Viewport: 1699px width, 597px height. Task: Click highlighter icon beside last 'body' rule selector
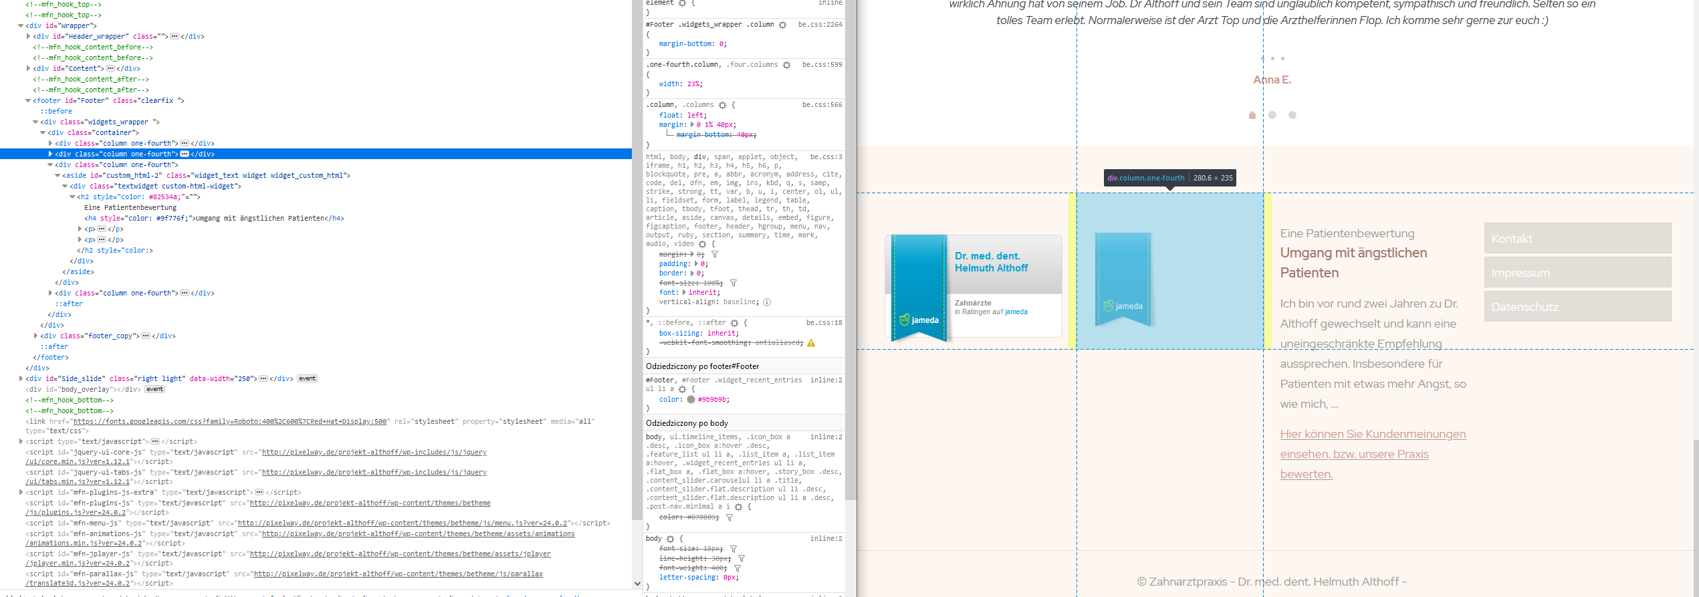click(x=670, y=539)
